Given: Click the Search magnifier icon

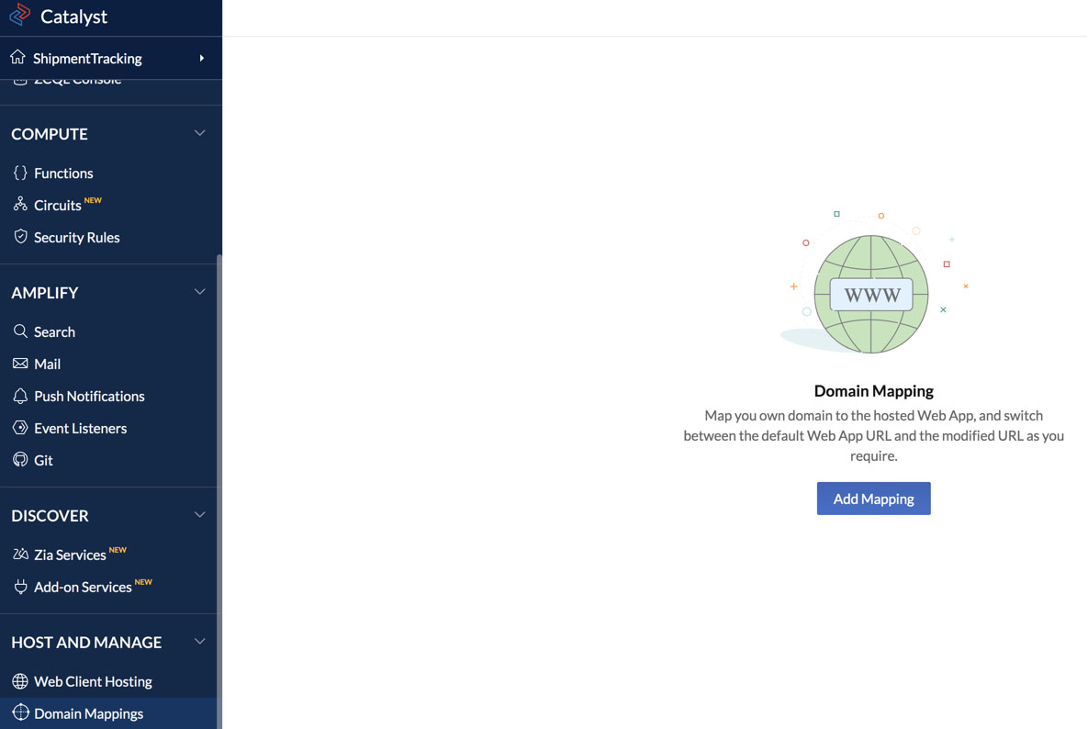Looking at the screenshot, I should (20, 331).
